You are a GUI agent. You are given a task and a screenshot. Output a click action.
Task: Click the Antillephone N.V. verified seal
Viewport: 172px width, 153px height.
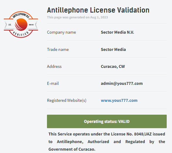[21, 25]
